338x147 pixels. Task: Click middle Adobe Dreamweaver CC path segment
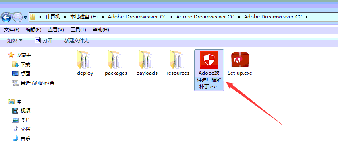205,17
